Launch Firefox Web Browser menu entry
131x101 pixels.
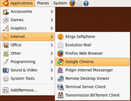[92, 53]
